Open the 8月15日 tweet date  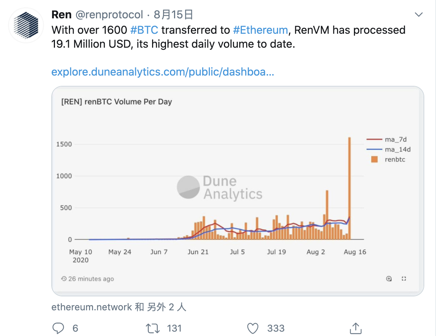pos(173,14)
